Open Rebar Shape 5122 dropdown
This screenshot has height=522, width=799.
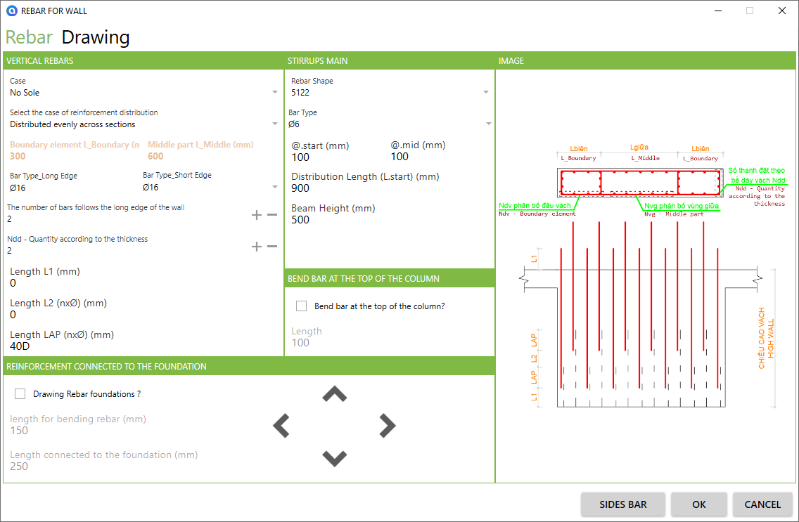pyautogui.click(x=390, y=93)
